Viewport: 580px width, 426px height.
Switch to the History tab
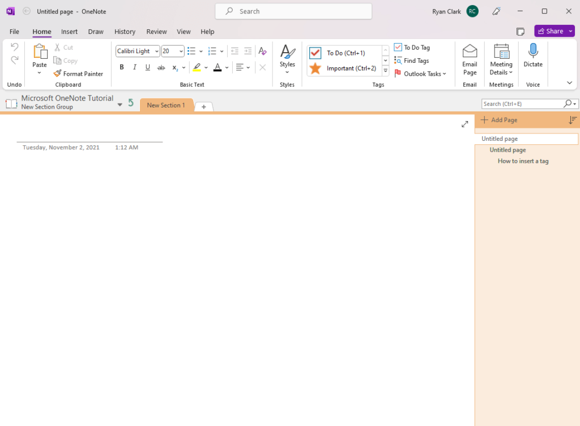click(x=125, y=32)
